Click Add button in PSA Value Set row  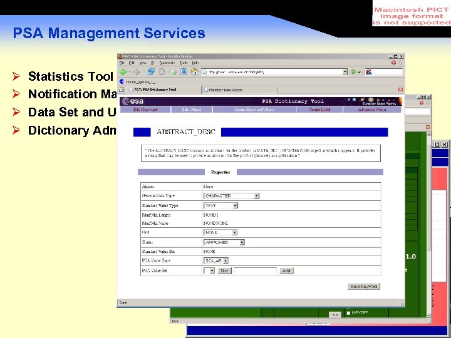click(286, 270)
